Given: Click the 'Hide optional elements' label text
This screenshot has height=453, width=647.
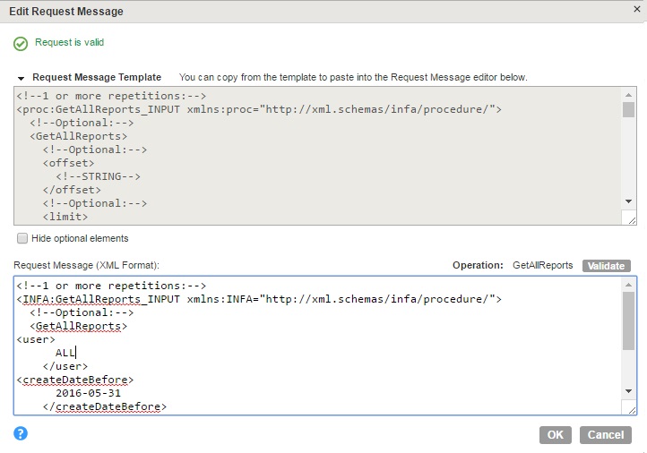Looking at the screenshot, I should click(x=80, y=239).
